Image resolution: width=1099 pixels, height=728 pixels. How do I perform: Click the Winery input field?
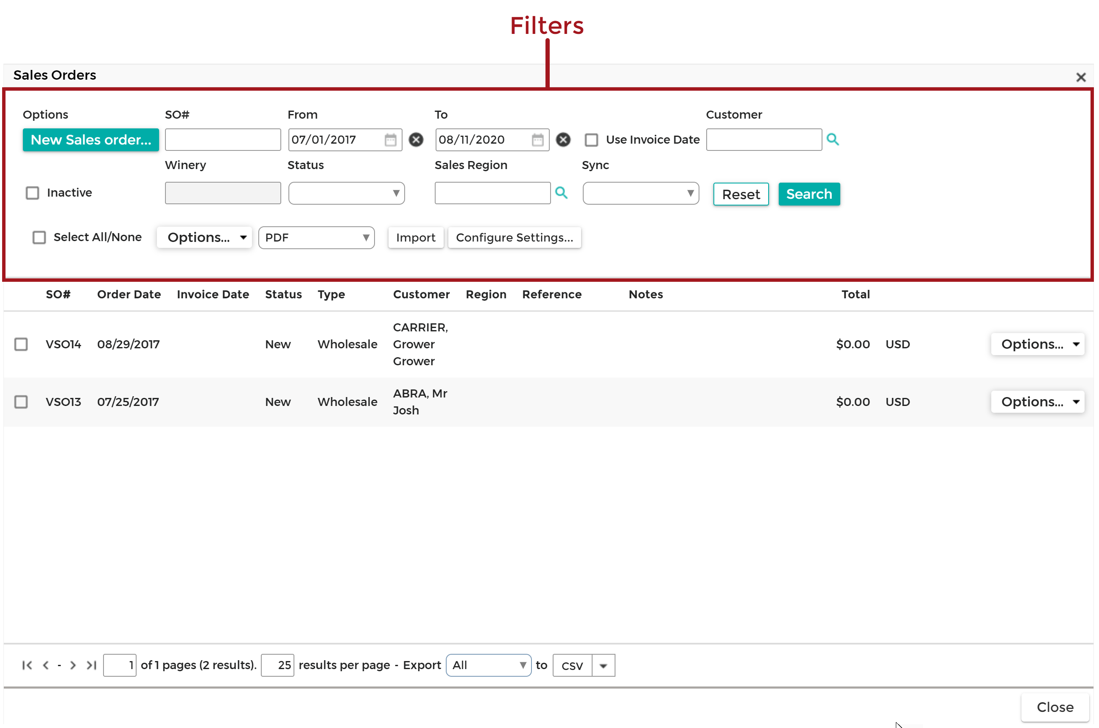pos(224,194)
